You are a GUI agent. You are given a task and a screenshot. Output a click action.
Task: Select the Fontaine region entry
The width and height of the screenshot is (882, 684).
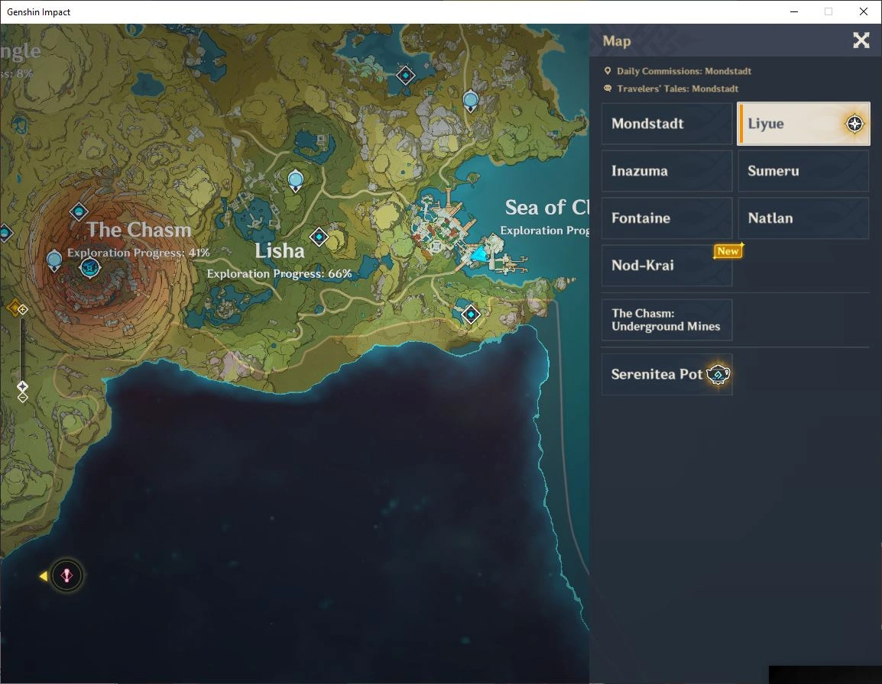[x=667, y=218]
